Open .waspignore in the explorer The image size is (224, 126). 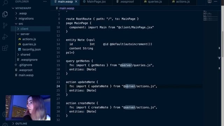[x=29, y=59]
